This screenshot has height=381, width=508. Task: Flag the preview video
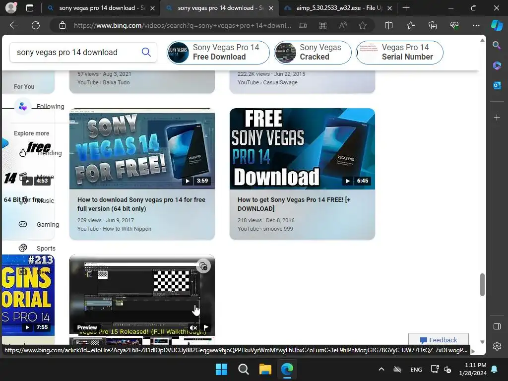(206, 327)
